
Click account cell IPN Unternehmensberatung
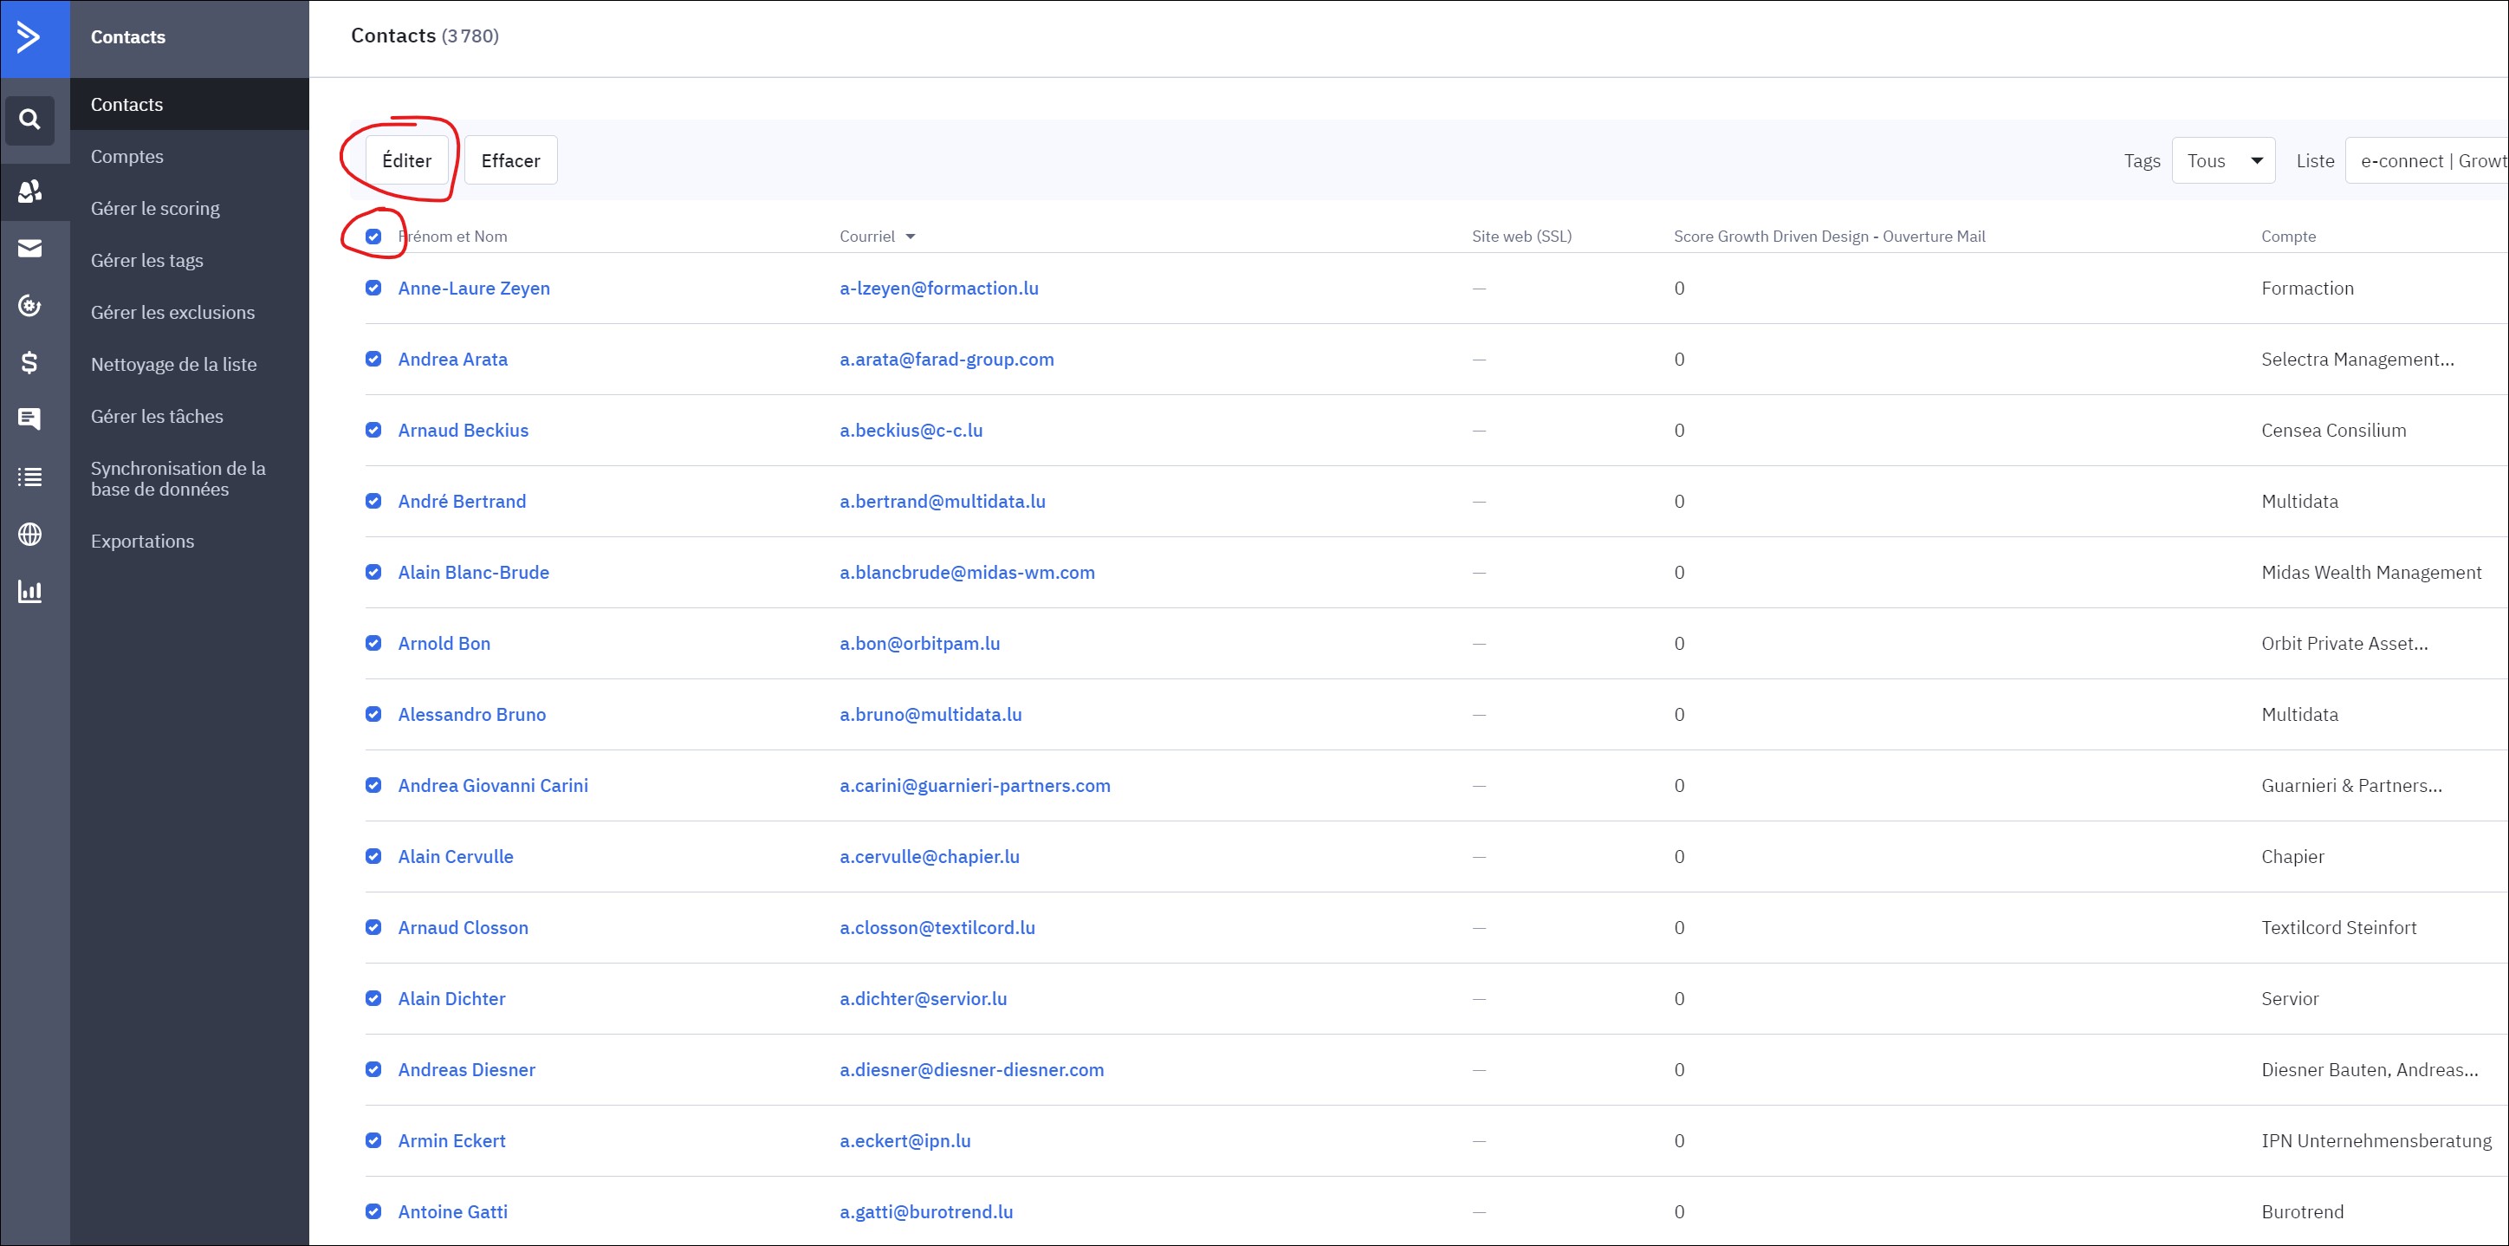tap(2376, 1141)
